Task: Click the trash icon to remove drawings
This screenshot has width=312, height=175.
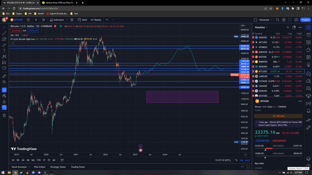Action: click(x=4, y=116)
